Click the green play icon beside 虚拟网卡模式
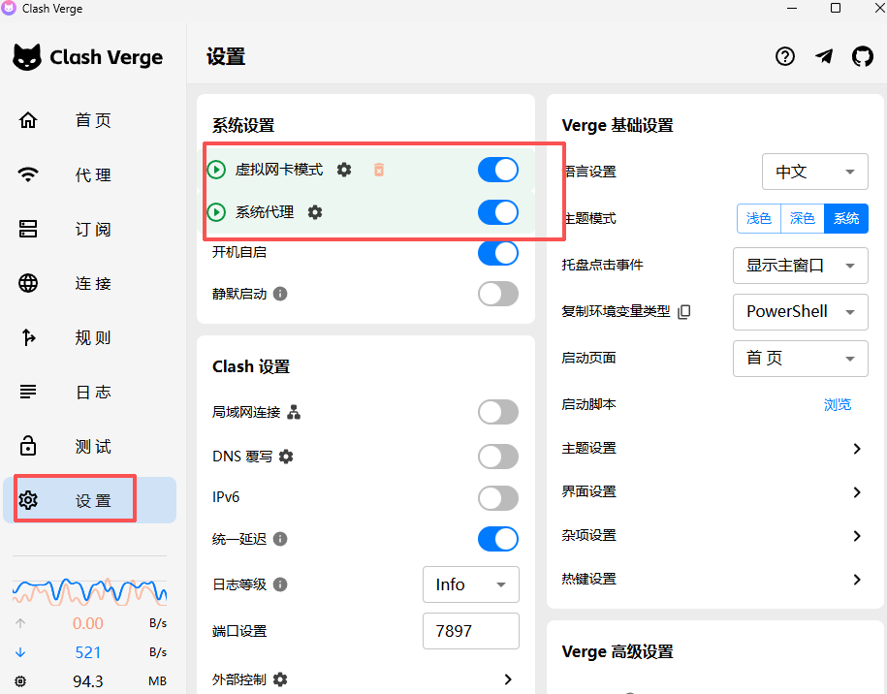This screenshot has width=887, height=694. tap(216, 170)
